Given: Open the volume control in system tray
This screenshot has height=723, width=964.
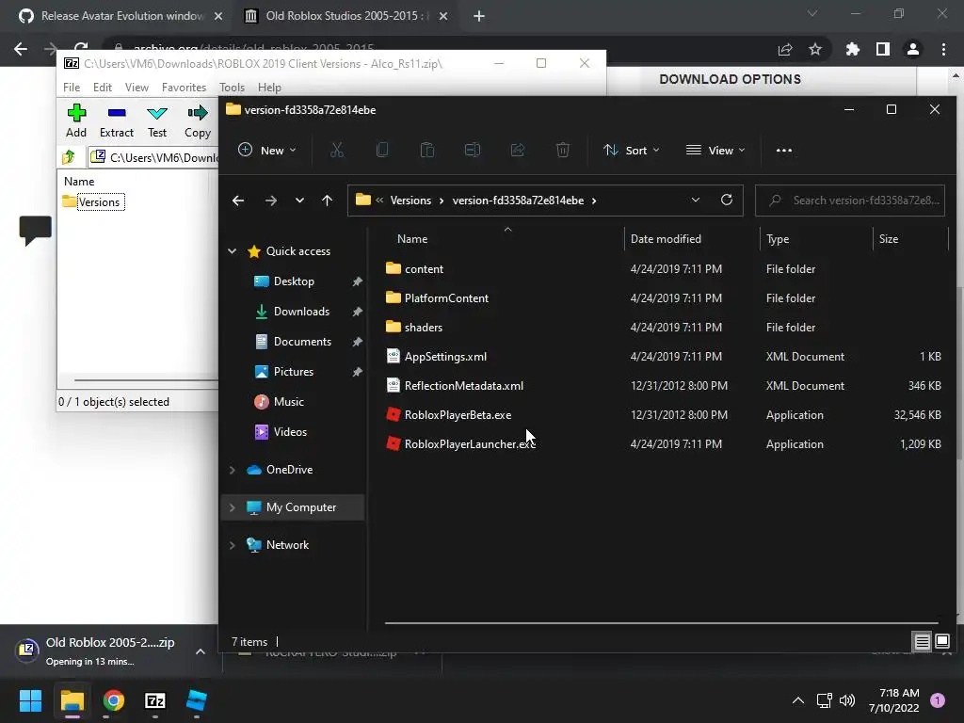Looking at the screenshot, I should [847, 700].
